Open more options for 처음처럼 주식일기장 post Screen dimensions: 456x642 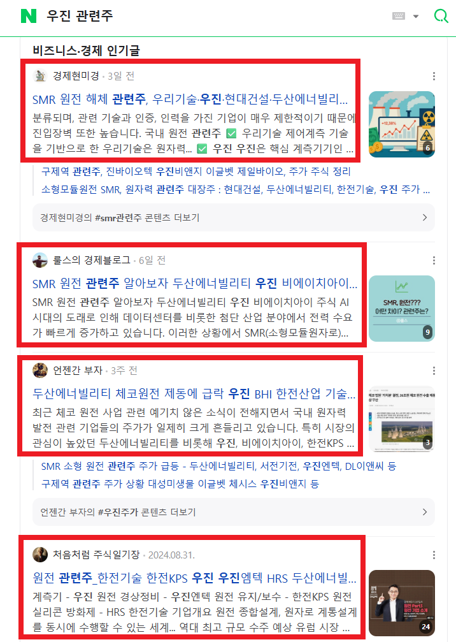[434, 555]
